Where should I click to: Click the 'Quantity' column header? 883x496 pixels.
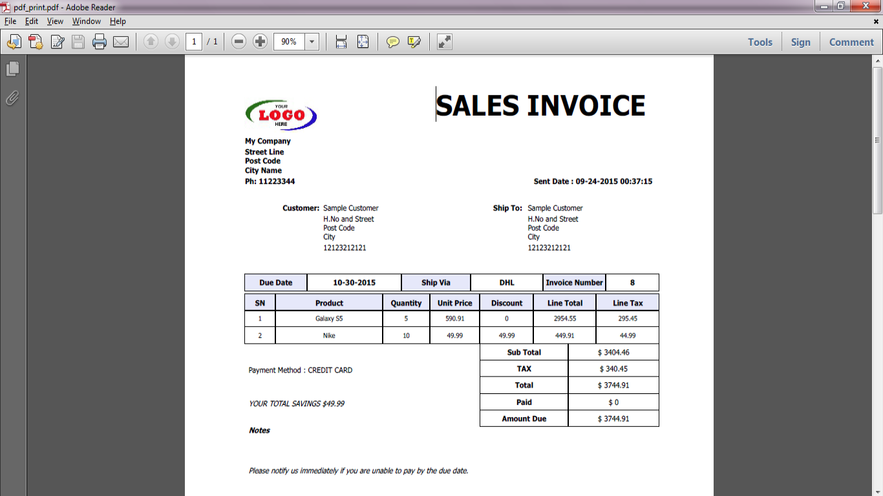[x=407, y=302]
